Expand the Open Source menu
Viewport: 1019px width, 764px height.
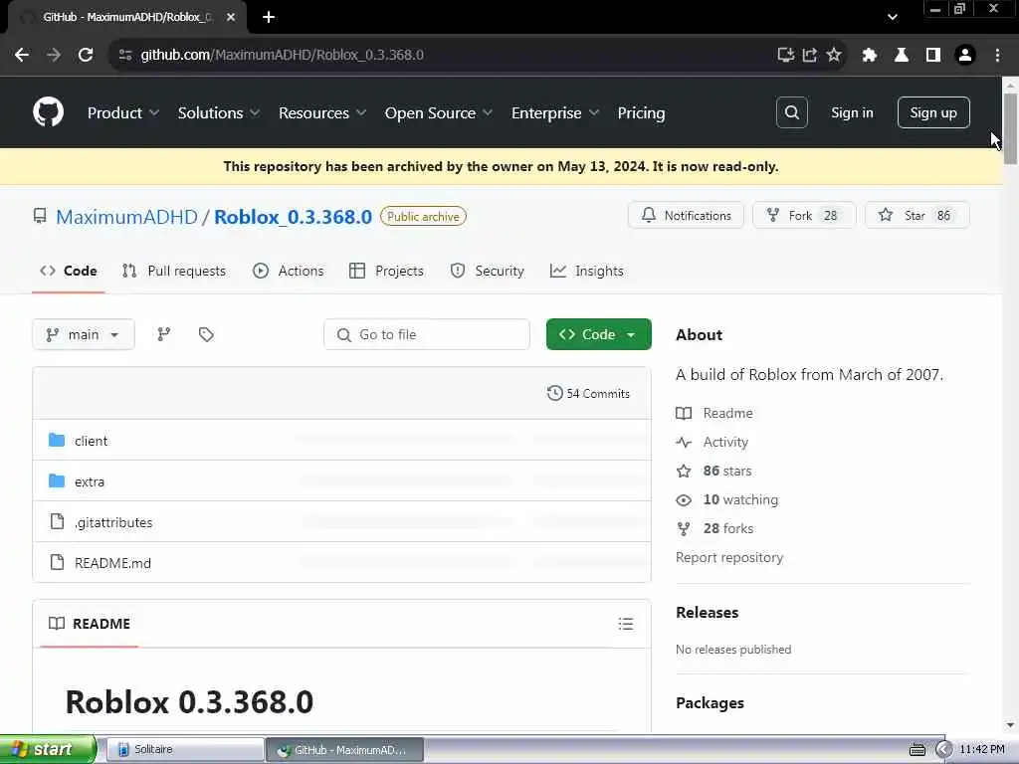tap(439, 112)
